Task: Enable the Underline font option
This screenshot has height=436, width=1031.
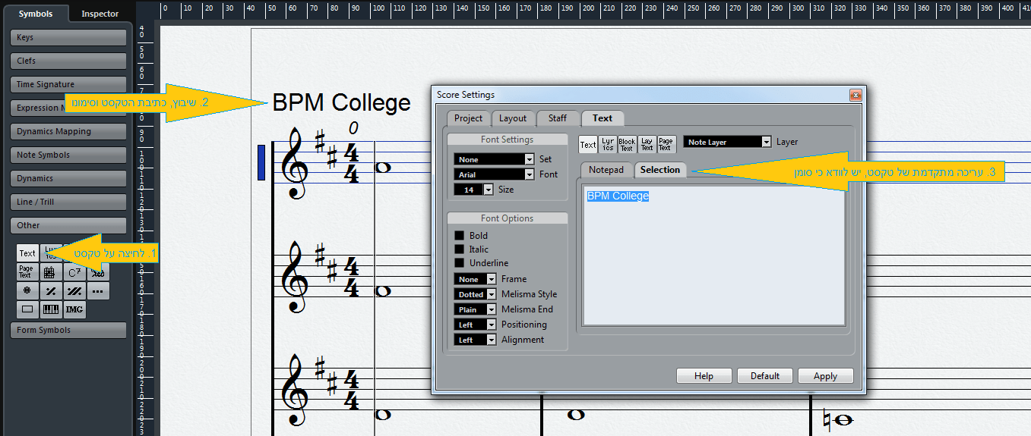Action: click(x=459, y=263)
